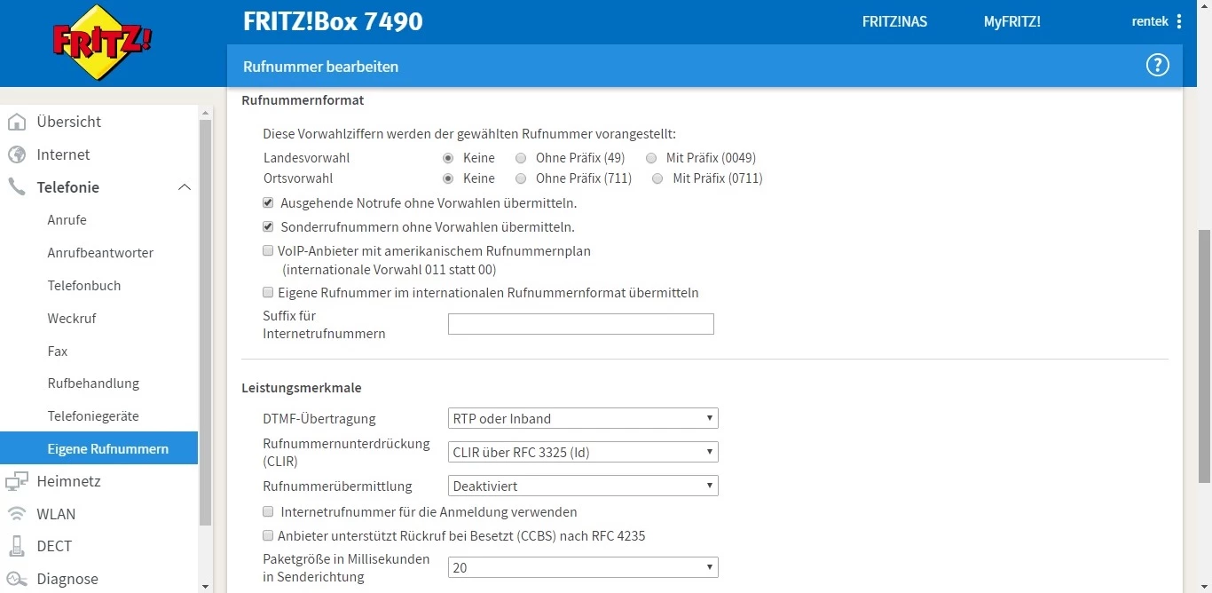Uncheck Ausgehende Notrufe ohne Vorwahlen

coord(268,203)
